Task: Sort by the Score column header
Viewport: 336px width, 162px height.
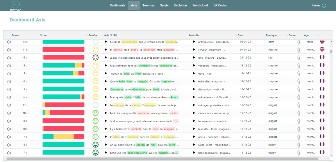Action: (43, 35)
